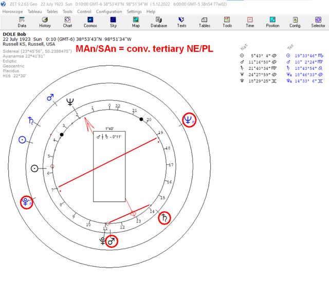The width and height of the screenshot is (329, 281).
Task: Open the Selector toolbar icon
Action: point(318,23)
